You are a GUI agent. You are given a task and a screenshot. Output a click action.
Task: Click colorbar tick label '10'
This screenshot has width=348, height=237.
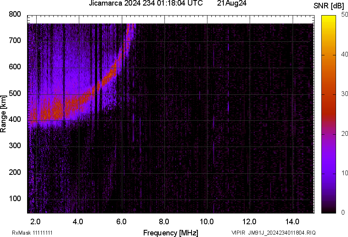tap(344, 173)
